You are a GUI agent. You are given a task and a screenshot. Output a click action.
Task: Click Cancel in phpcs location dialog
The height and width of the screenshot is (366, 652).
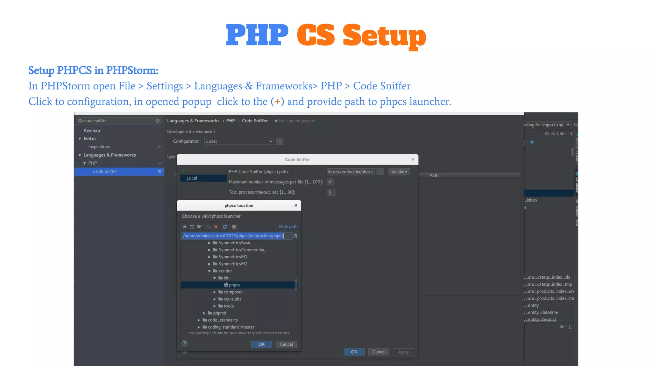tap(286, 344)
